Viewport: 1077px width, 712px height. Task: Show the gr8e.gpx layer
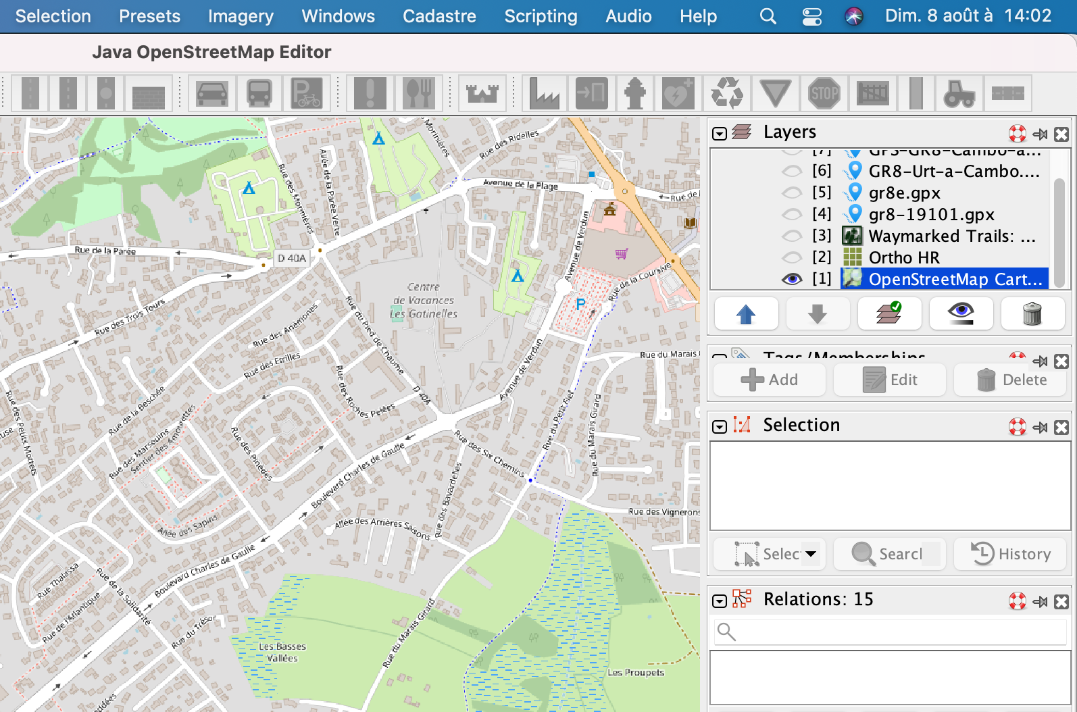click(792, 193)
